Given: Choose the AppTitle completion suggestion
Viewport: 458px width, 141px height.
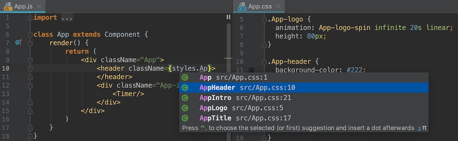Looking at the screenshot, I should [x=304, y=118].
